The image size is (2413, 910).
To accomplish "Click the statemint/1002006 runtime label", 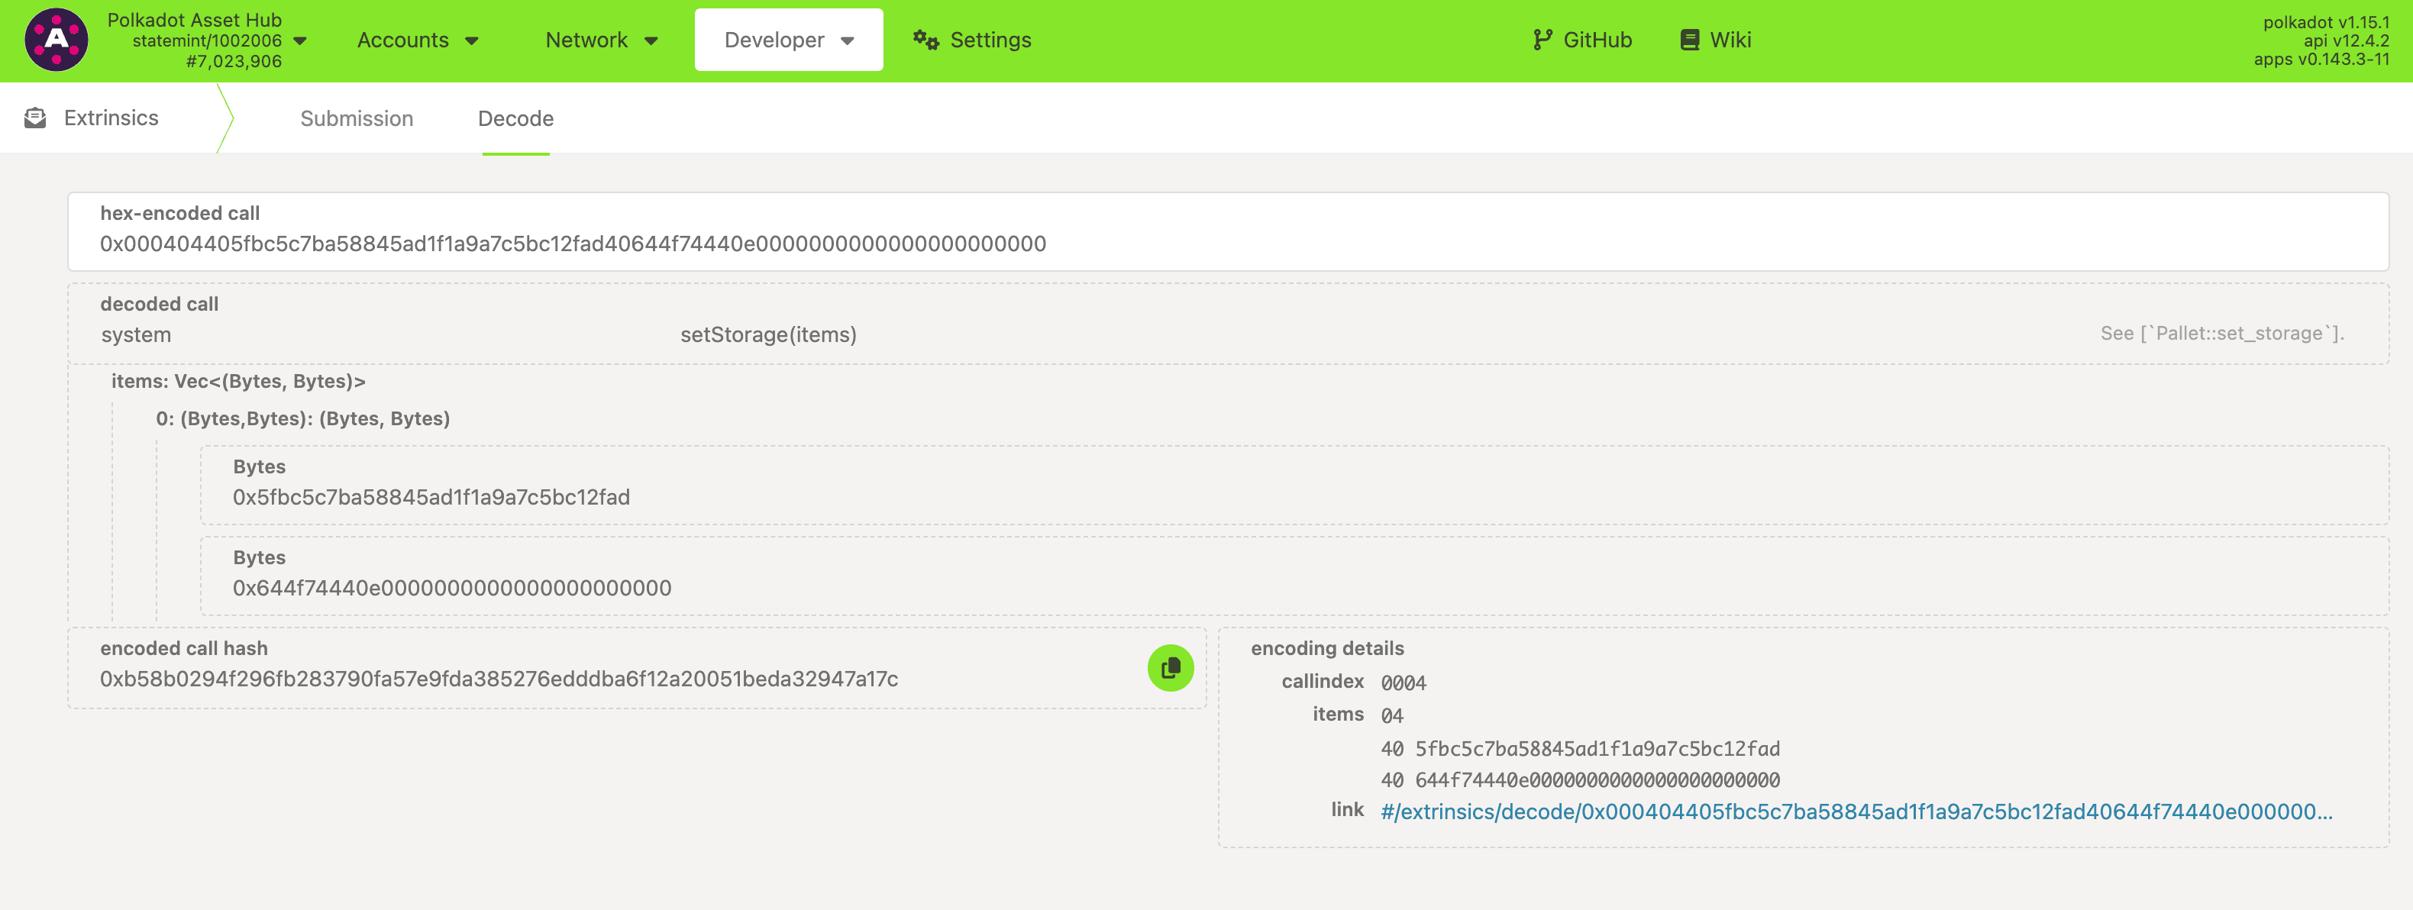I will tap(207, 41).
